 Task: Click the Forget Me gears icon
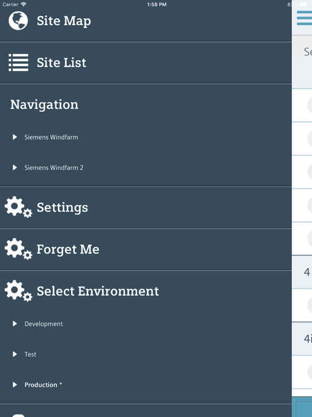pos(18,249)
